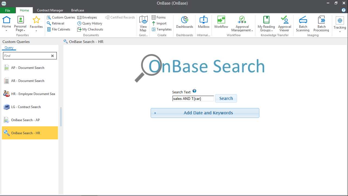Select AP - Document Search query
348x196 pixels.
tap(30, 68)
